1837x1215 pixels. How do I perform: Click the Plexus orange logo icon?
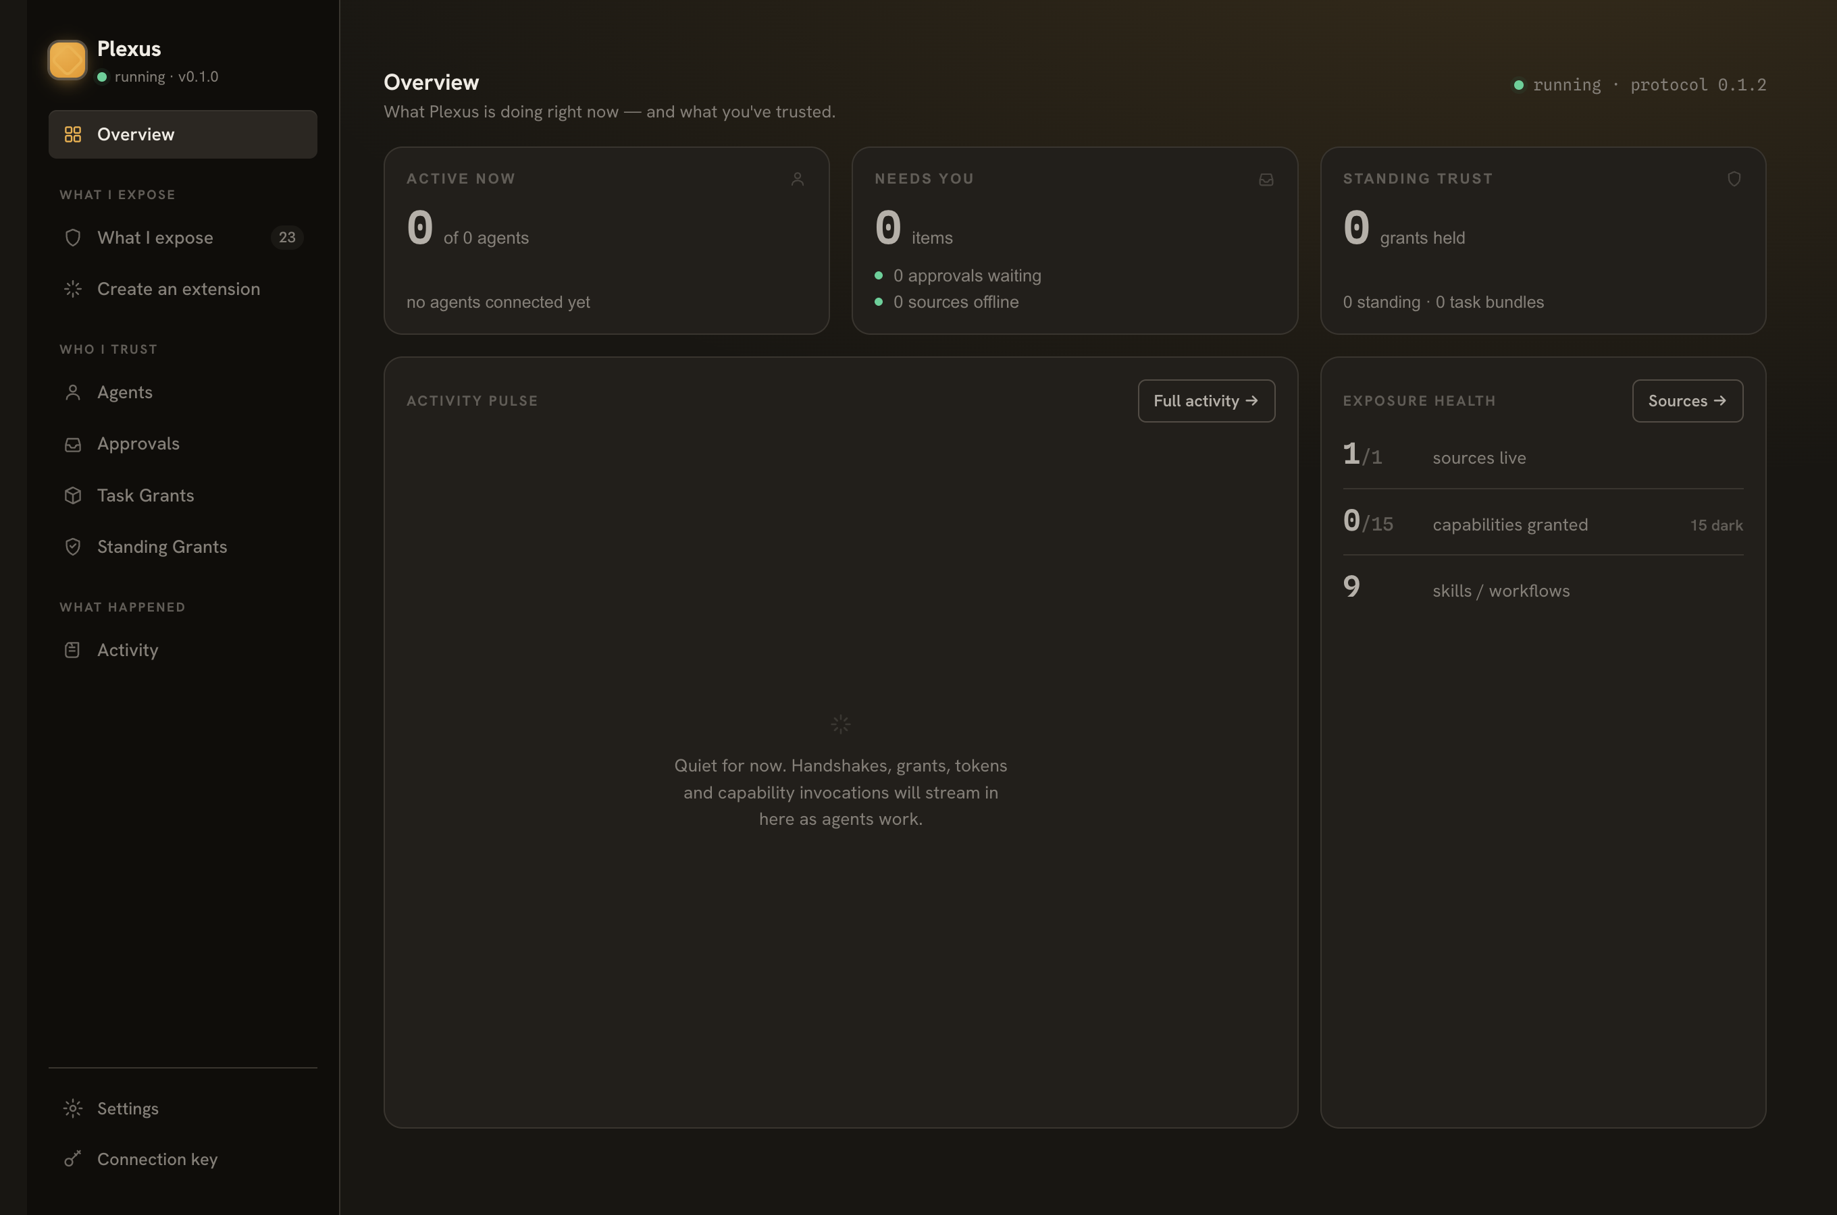coord(68,59)
